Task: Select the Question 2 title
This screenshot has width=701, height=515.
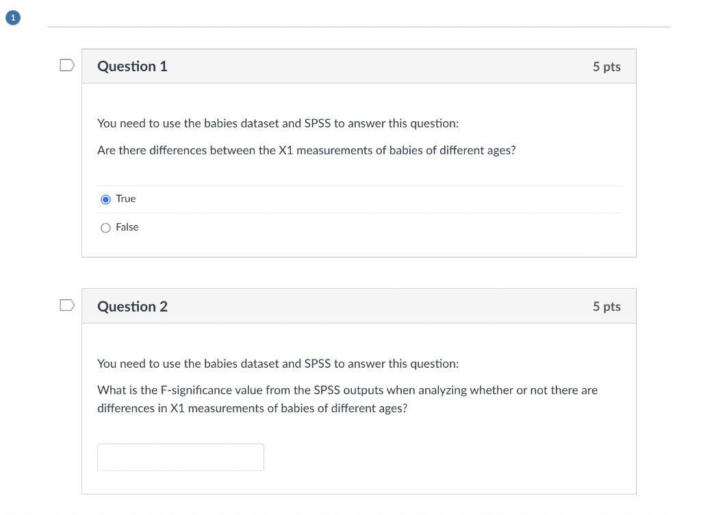Action: [x=132, y=306]
